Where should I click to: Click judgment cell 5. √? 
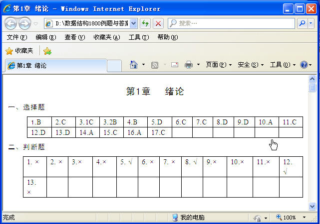click(x=127, y=167)
